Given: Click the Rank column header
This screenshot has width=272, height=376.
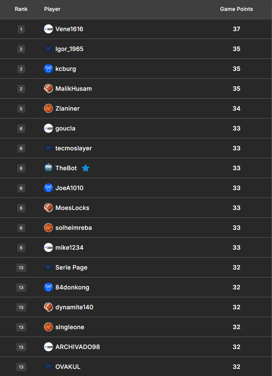Looking at the screenshot, I should pyautogui.click(x=21, y=9).
